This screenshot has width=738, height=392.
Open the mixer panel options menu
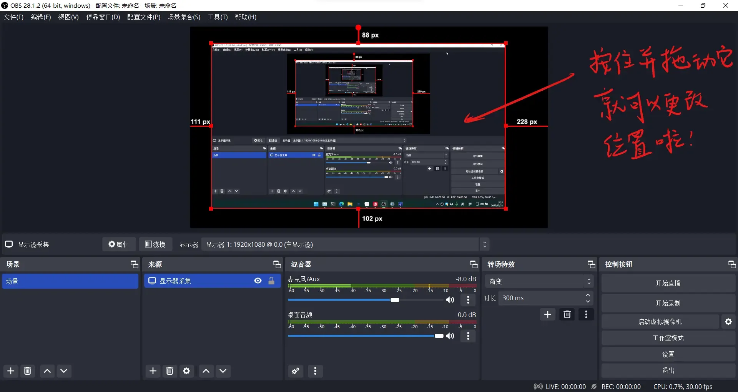[x=315, y=371]
